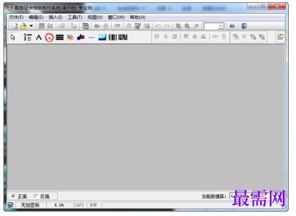Select the 1D barcode tool
This screenshot has width=296, height=216.
pos(113,38)
